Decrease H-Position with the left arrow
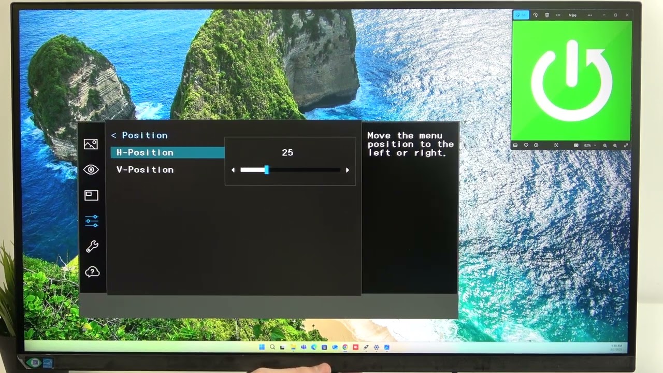 (233, 170)
